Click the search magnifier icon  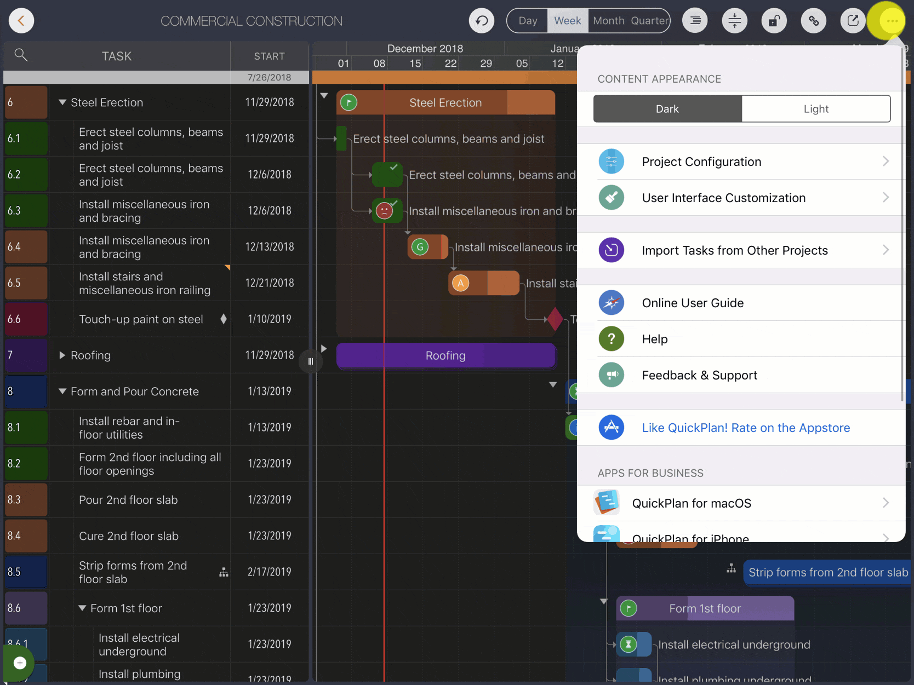coord(21,55)
